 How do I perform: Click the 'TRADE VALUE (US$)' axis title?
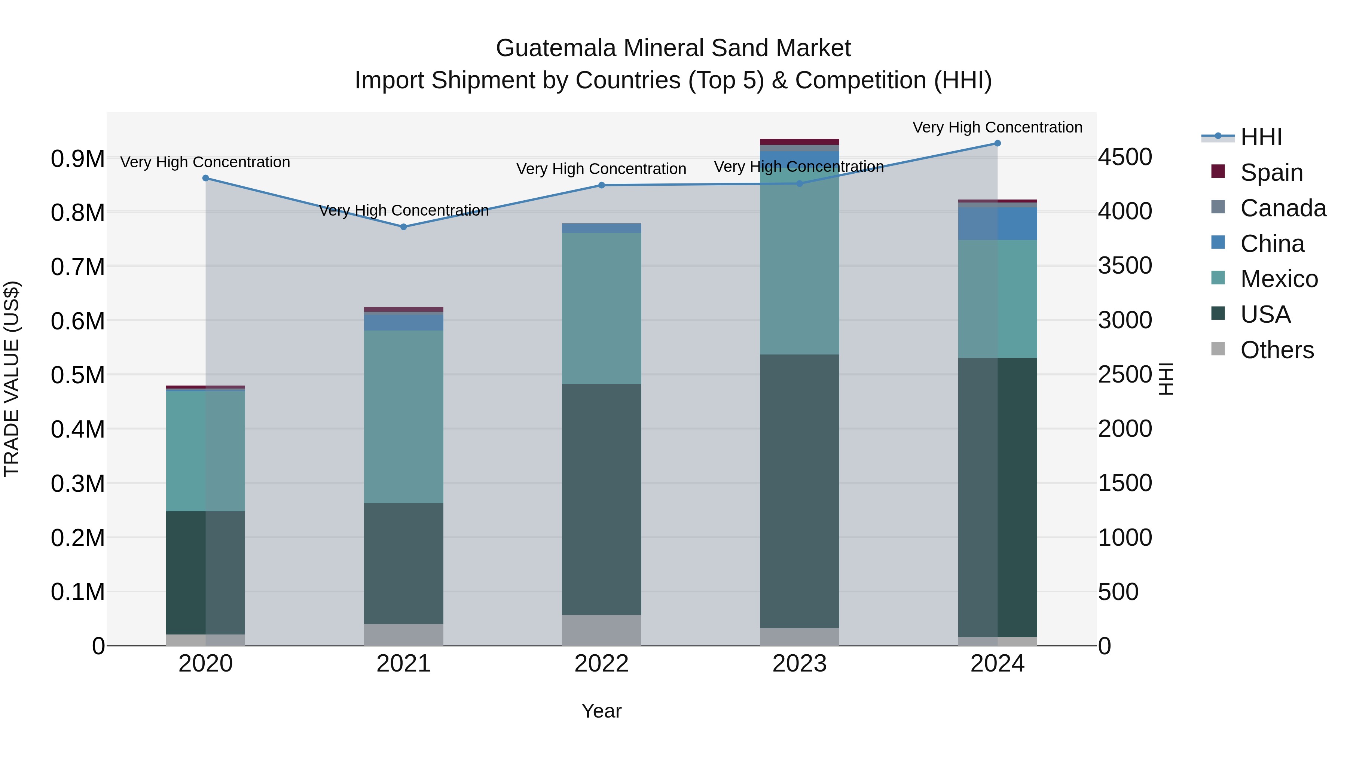point(12,379)
